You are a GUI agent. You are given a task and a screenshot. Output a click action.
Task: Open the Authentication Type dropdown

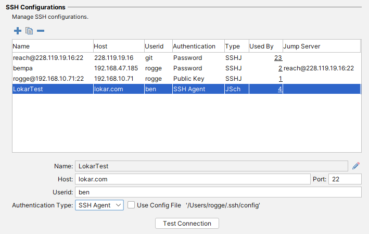99,205
